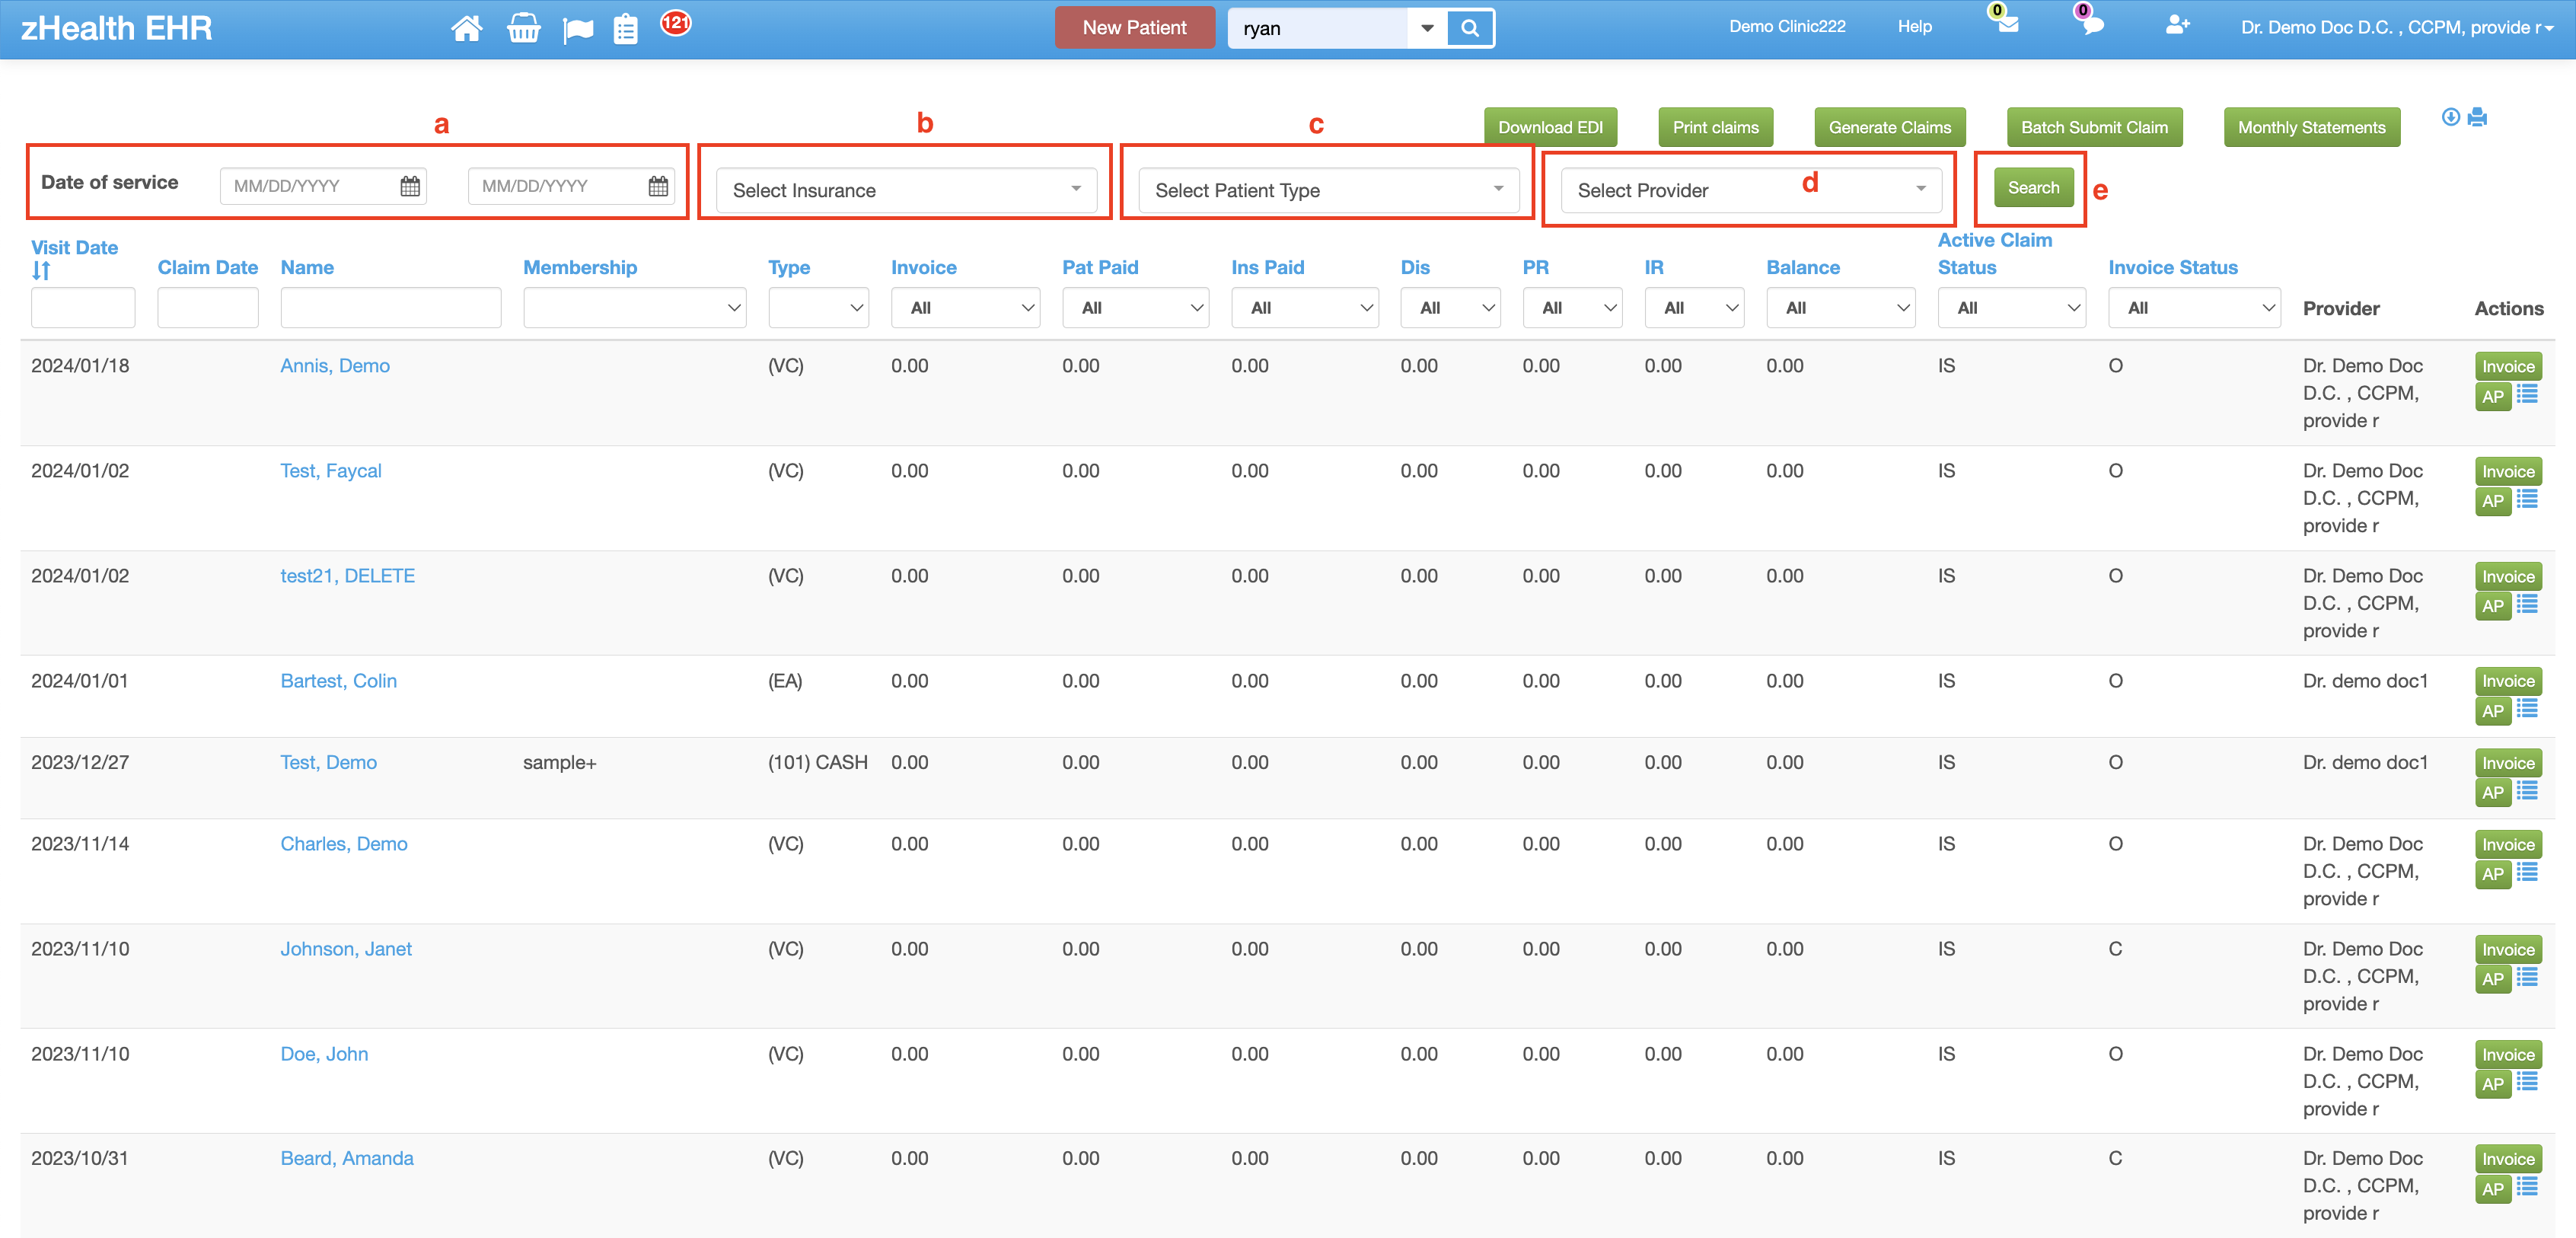Sort the table by Visit Date arrows
The width and height of the screenshot is (2576, 1238).
pyautogui.click(x=41, y=271)
